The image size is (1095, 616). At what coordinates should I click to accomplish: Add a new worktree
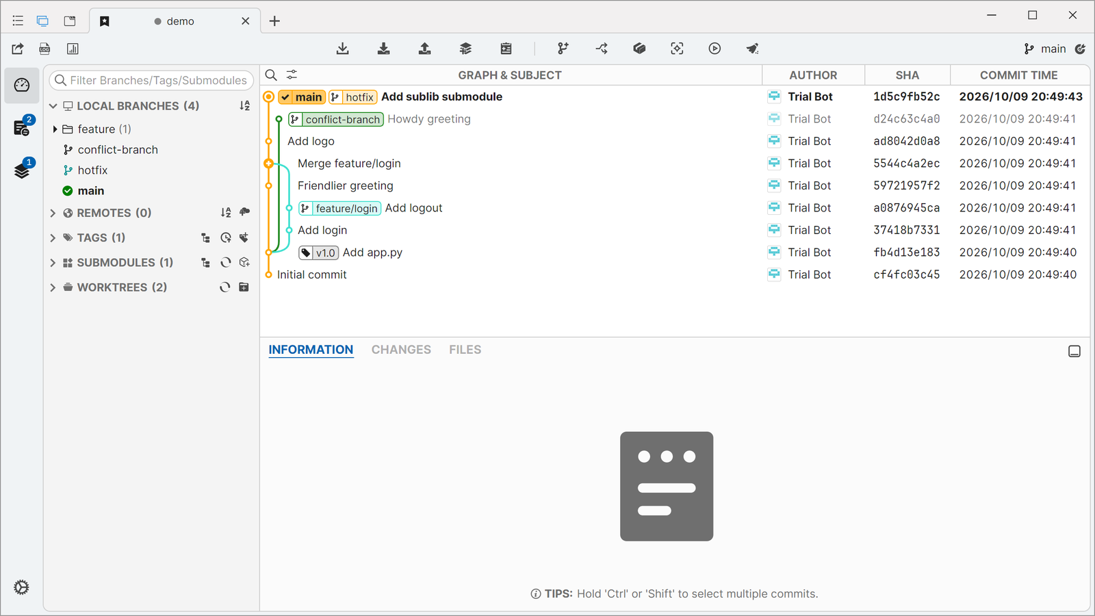(x=244, y=287)
